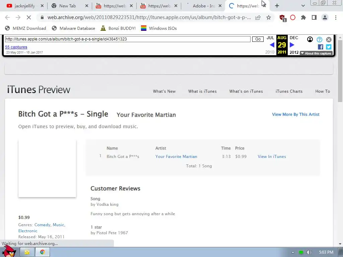Open the uBlock shield extension icon
343x257 pixels.
pyautogui.click(x=282, y=18)
